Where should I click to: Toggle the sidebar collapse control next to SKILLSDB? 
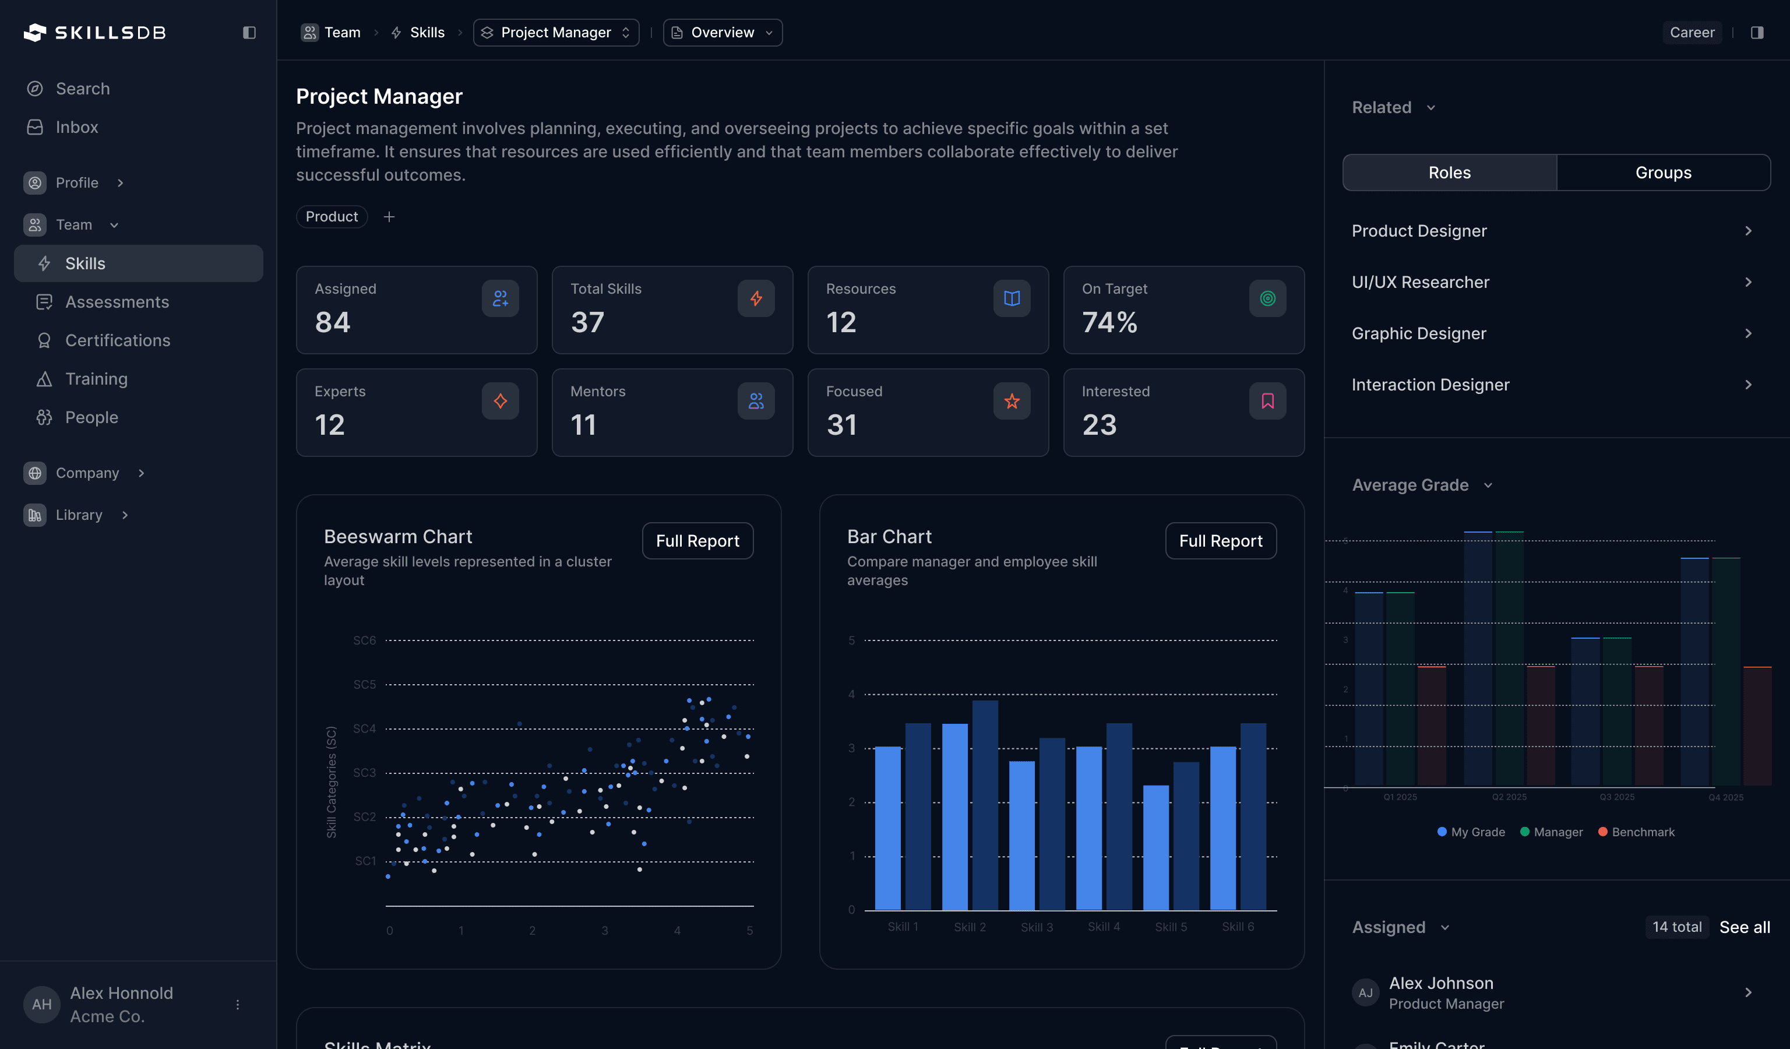[x=249, y=32]
